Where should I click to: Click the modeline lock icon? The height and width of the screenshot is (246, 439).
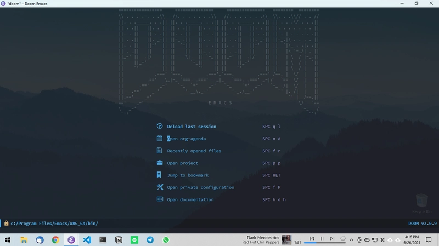tap(6, 223)
